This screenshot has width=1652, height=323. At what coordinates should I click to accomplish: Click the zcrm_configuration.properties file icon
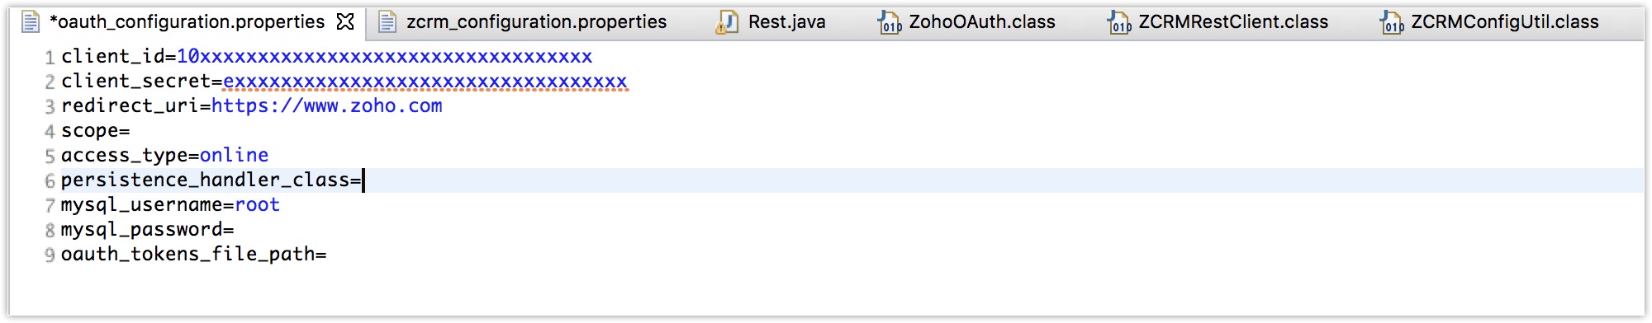coord(387,21)
